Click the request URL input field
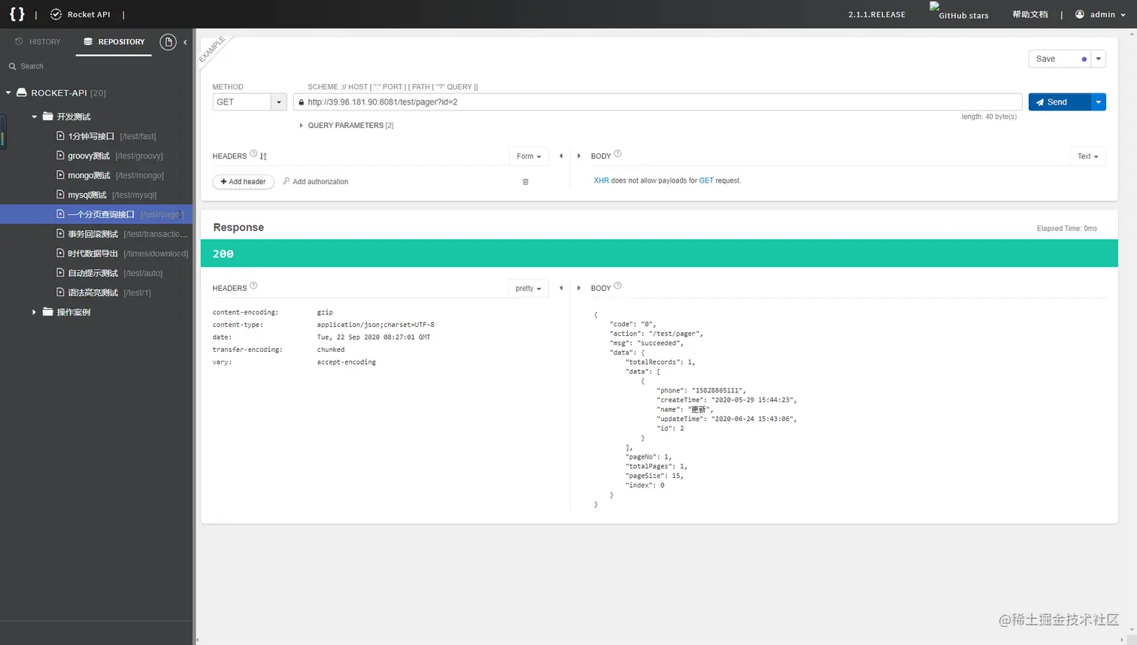Screen dimensions: 1137x645 (x=658, y=102)
